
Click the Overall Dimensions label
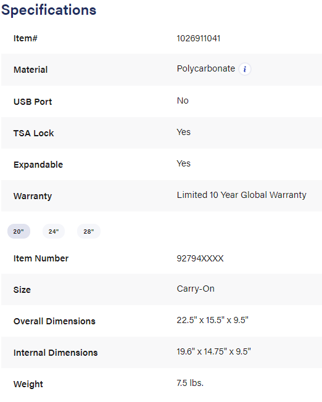(54, 321)
